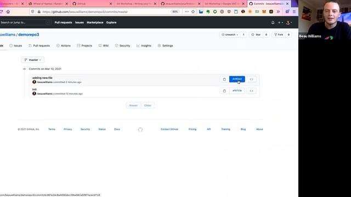Screen dimensions: 351x197
Task: Open GitHub notifications bell
Action: (x=273, y=22)
